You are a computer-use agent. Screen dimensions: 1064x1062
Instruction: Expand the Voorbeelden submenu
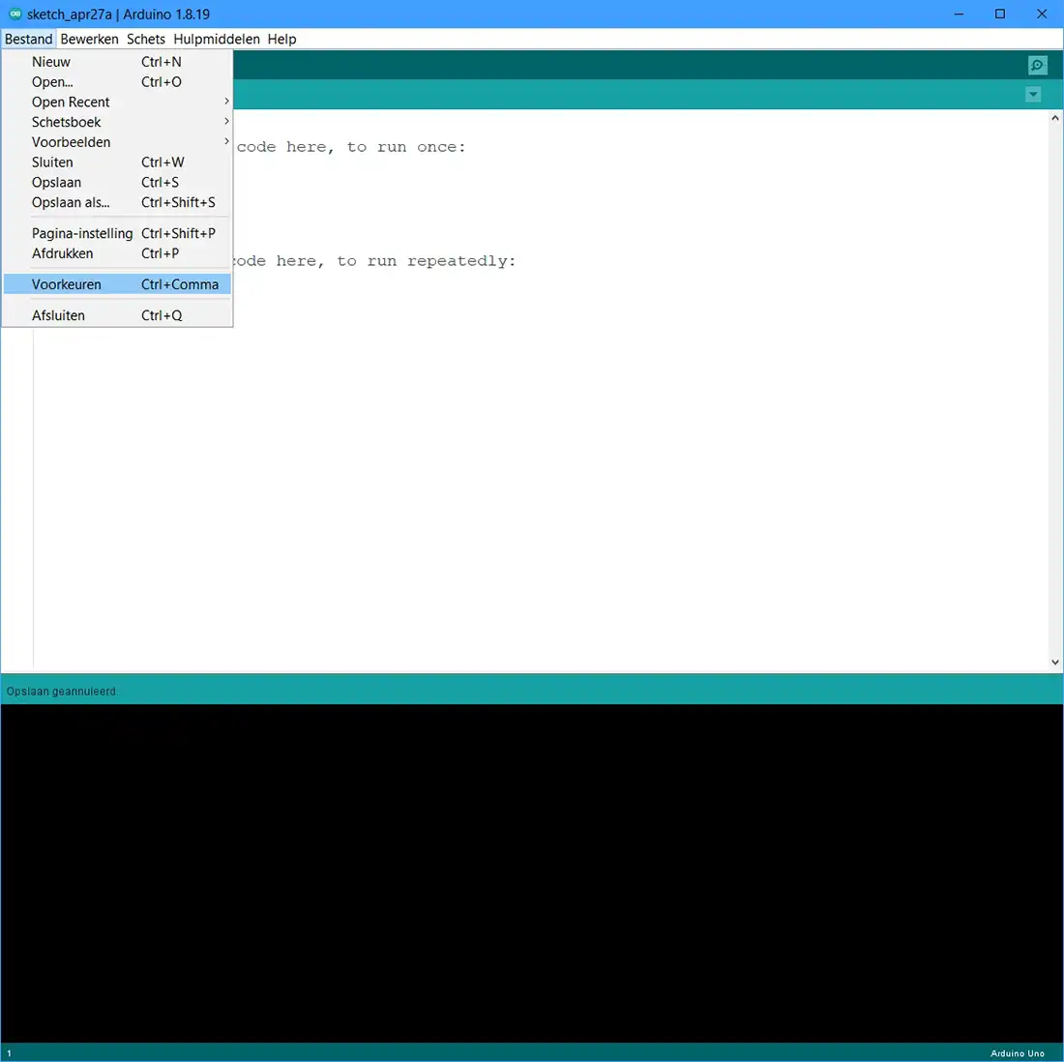click(116, 142)
